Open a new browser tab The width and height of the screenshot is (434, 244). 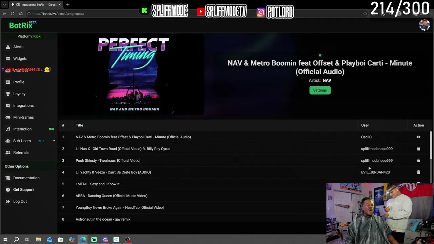(67, 5)
